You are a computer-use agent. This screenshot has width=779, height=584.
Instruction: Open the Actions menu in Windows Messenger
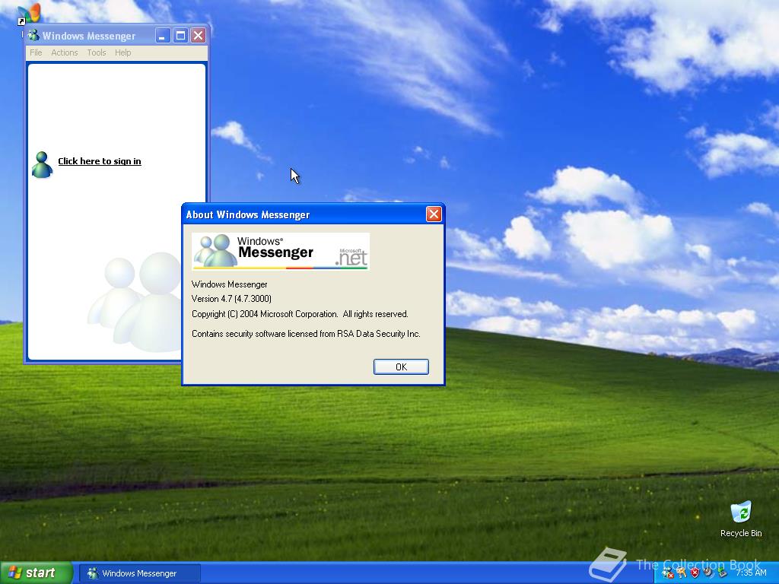[65, 52]
